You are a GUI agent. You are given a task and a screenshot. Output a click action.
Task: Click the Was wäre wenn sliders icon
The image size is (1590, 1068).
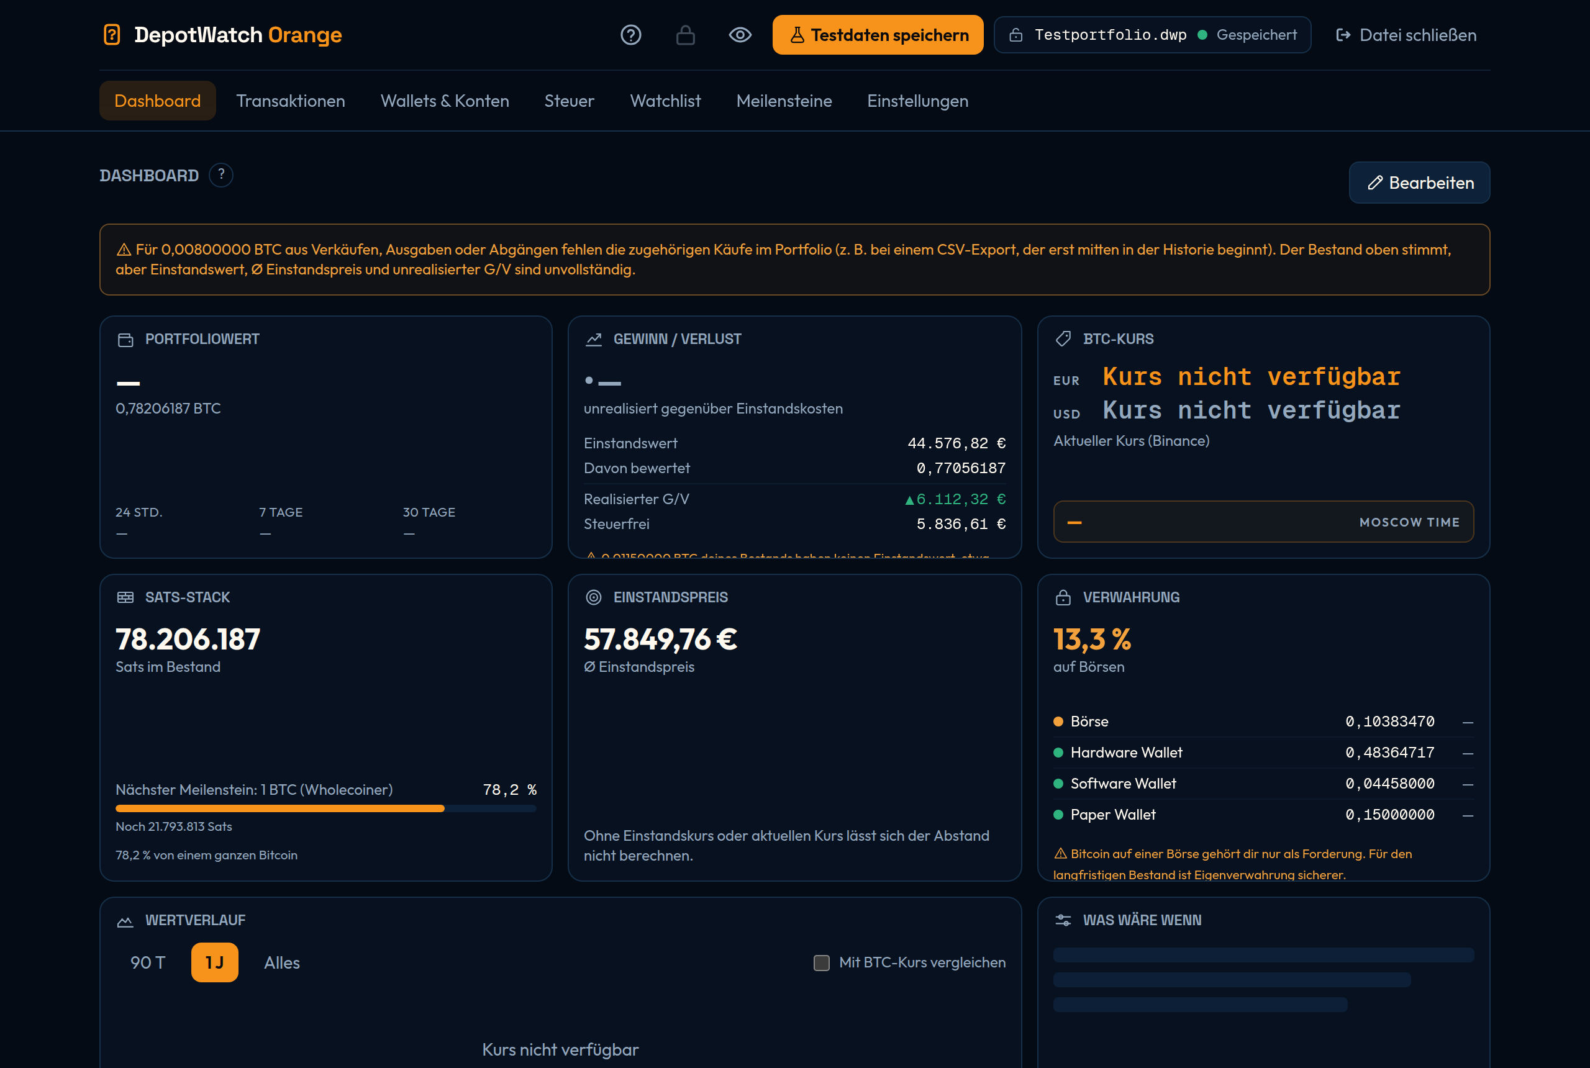tap(1063, 920)
